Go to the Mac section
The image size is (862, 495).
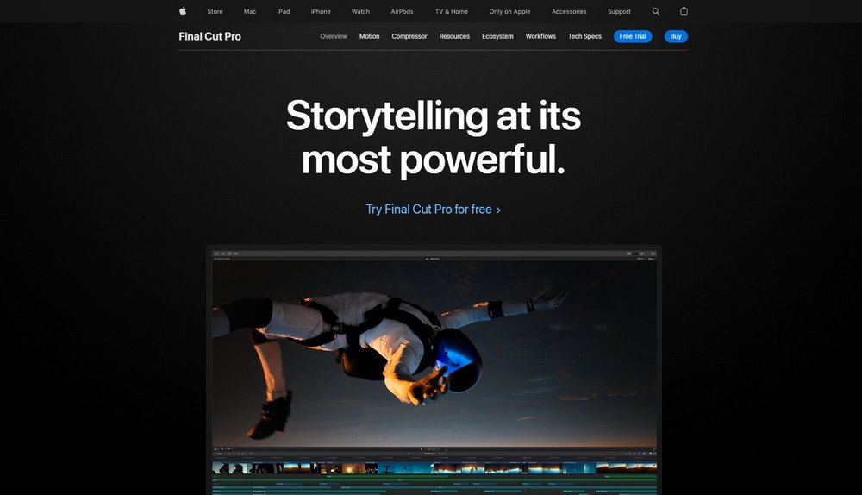(250, 11)
